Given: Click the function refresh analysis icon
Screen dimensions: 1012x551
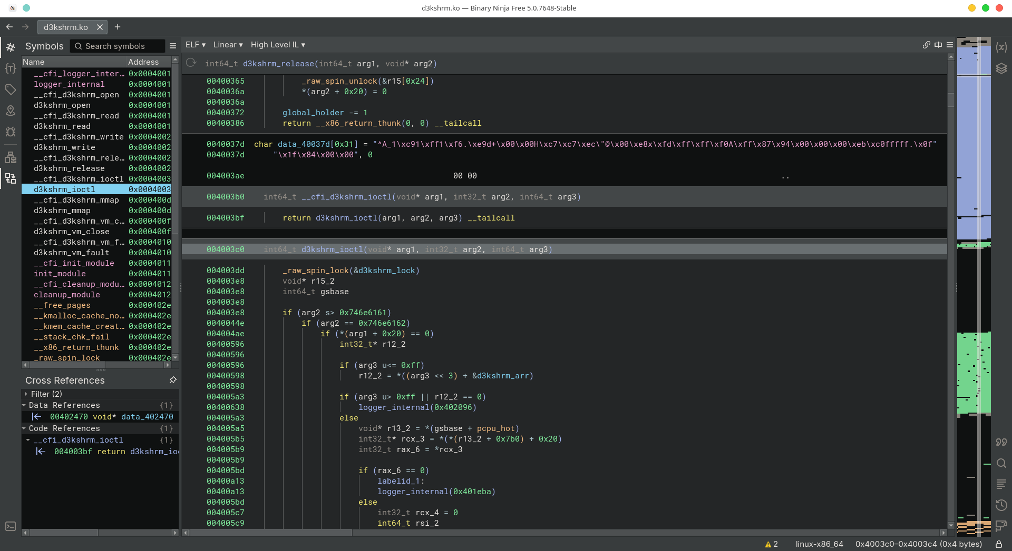Looking at the screenshot, I should (x=191, y=63).
